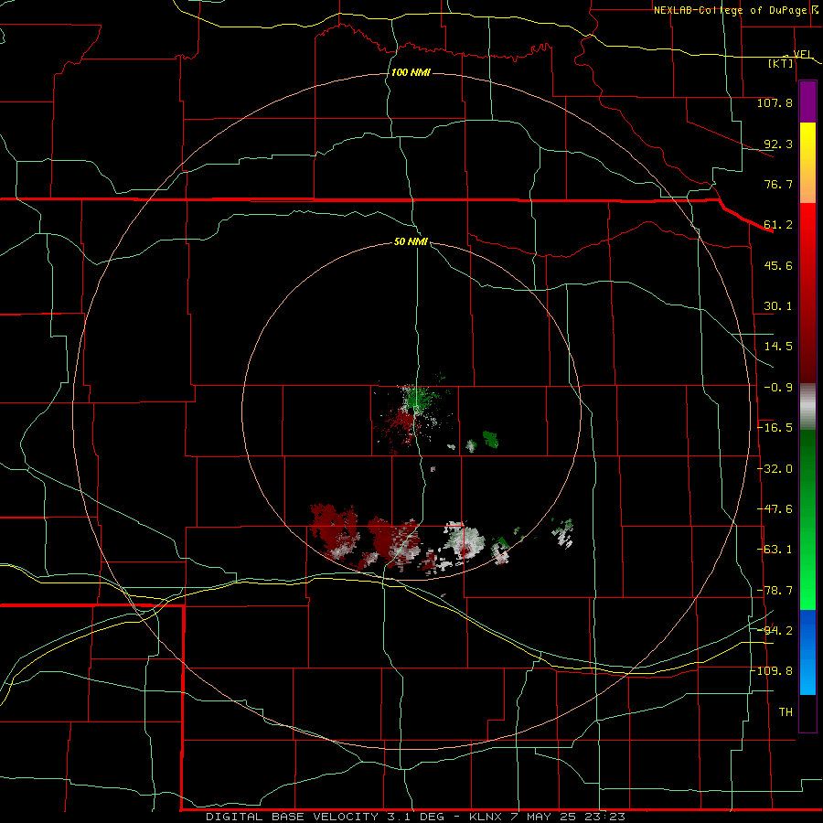Click the TH label on the scale
Screen dimensions: 823x823
pos(786,711)
